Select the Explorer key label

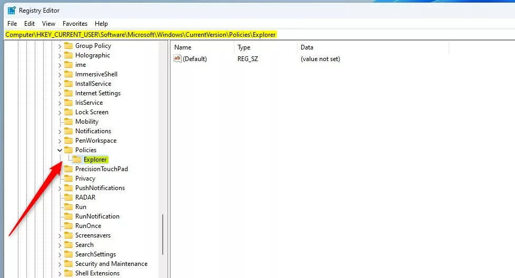point(95,160)
